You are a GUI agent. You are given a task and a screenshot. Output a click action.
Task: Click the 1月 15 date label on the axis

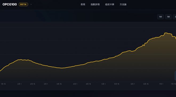click(3, 84)
